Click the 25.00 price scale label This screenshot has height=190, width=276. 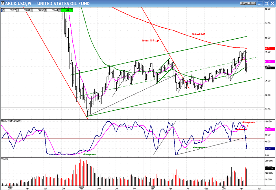tap(268, 109)
